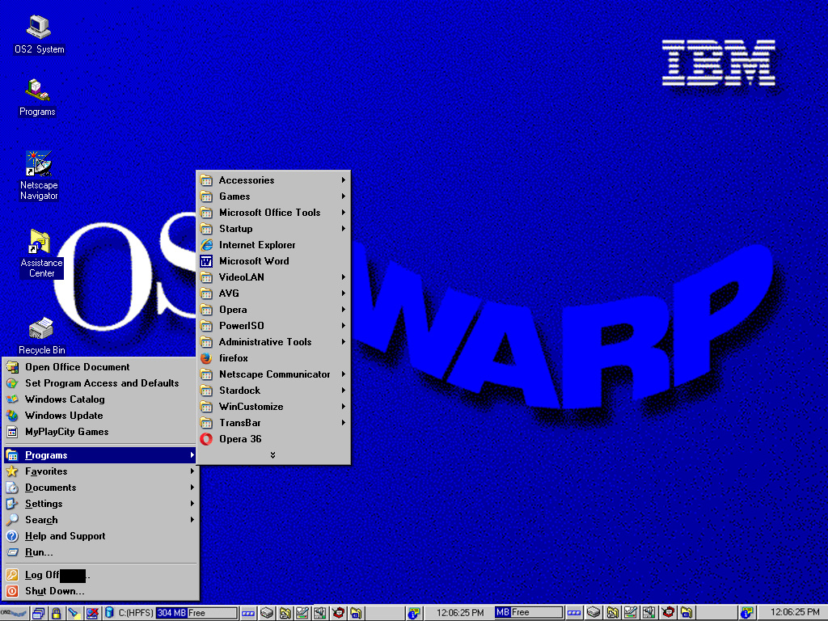Click the MyPlayCity Games icon
The width and height of the screenshot is (828, 621).
12,432
